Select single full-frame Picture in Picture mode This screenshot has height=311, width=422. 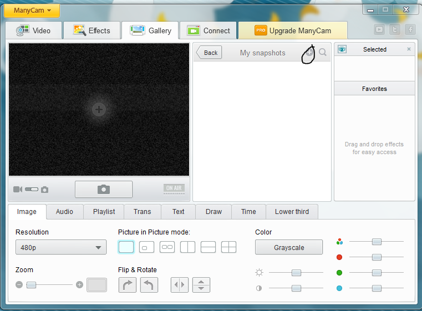pyautogui.click(x=126, y=247)
